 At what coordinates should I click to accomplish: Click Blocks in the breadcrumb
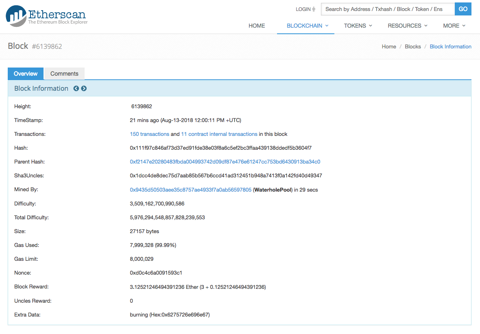pos(412,46)
